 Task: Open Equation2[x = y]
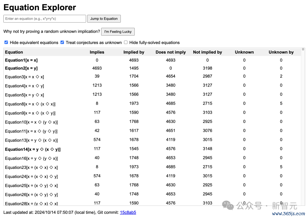click(x=21, y=68)
